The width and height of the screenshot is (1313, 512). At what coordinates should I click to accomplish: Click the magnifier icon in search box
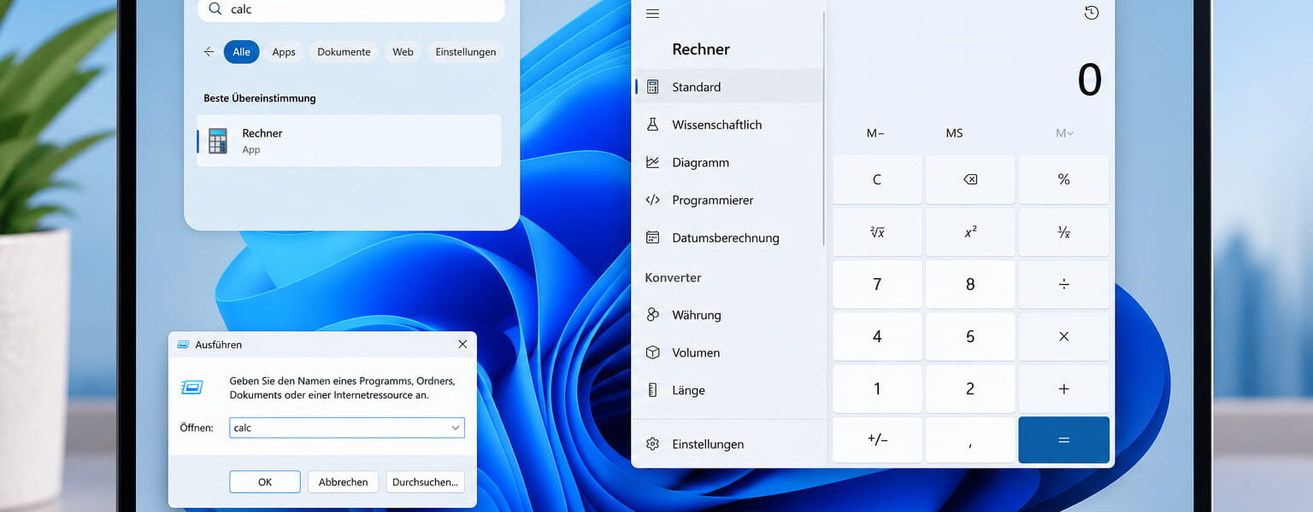(x=215, y=9)
